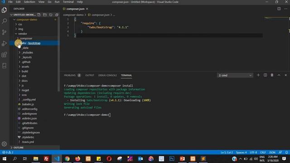Open the Terminal menu
The height and width of the screenshot is (163, 290).
(x=68, y=2)
